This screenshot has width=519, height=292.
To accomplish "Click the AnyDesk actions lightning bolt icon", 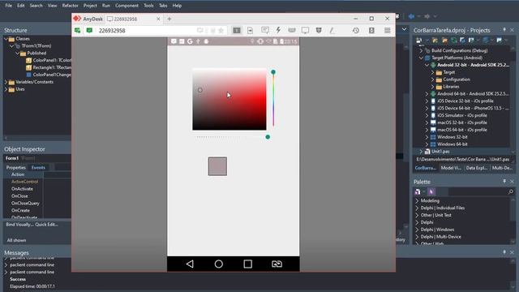I will pos(278,30).
